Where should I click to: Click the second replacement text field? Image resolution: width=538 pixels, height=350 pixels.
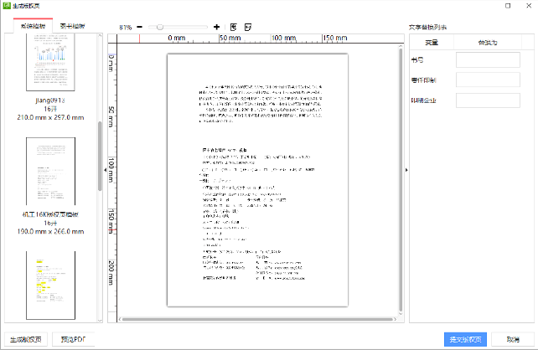(x=476, y=80)
